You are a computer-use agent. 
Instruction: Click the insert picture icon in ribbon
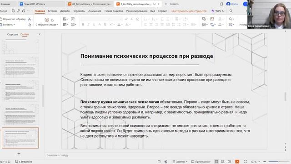tap(212, 19)
